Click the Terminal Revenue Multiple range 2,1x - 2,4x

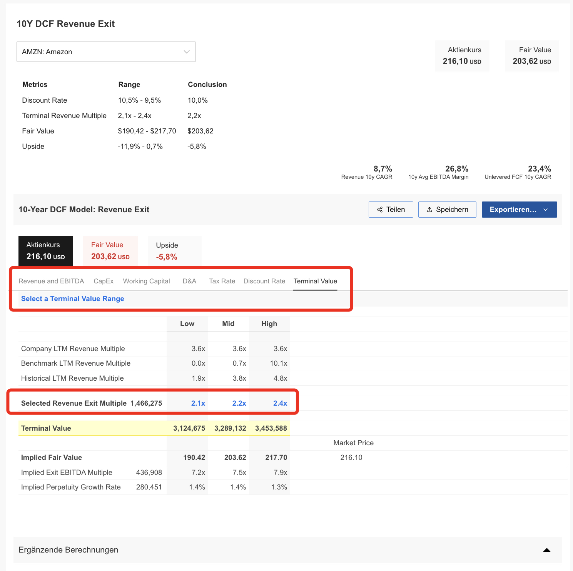[135, 116]
